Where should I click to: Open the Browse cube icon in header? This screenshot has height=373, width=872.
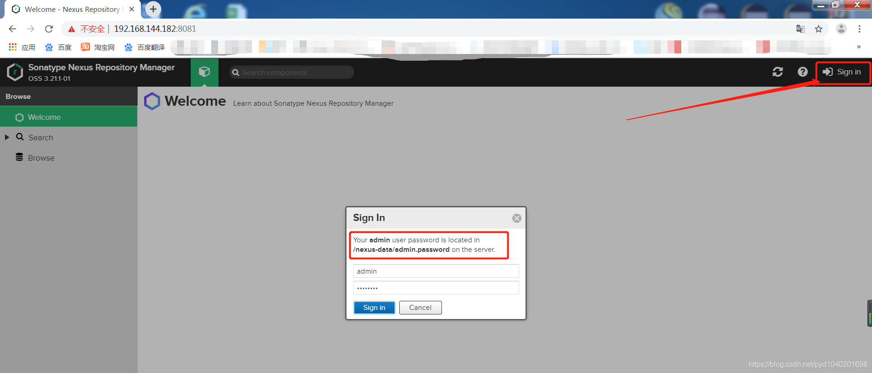204,72
